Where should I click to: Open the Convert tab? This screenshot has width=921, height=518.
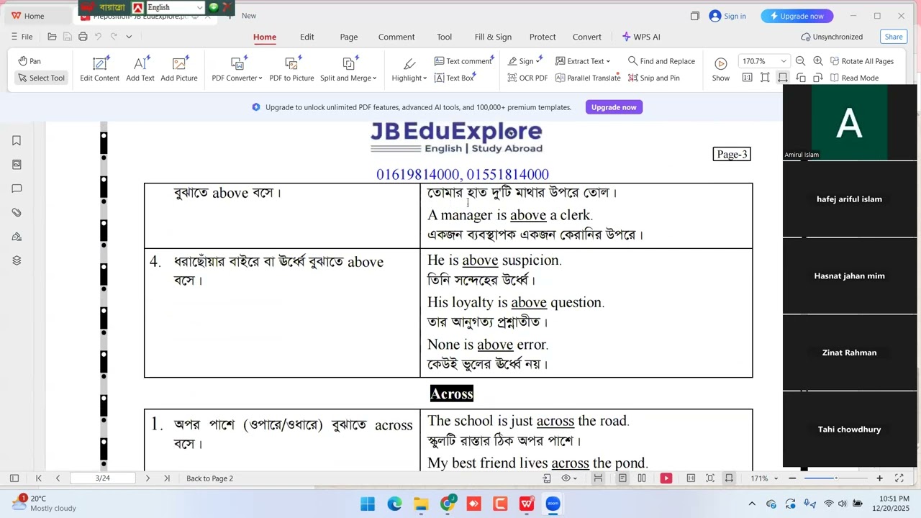(x=587, y=37)
